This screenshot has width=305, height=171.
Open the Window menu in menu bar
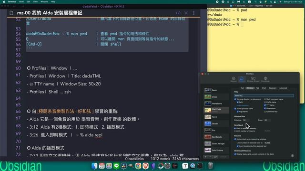click(44, 2)
